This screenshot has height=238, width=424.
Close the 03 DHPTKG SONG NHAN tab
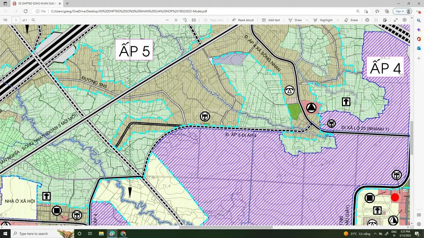coord(60,3)
